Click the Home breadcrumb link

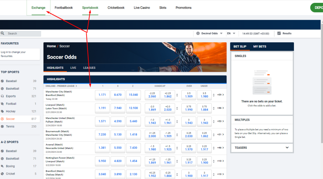[51, 46]
